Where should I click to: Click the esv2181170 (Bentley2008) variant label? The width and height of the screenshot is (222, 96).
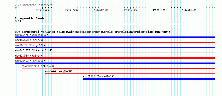pyautogui.click(x=39, y=66)
